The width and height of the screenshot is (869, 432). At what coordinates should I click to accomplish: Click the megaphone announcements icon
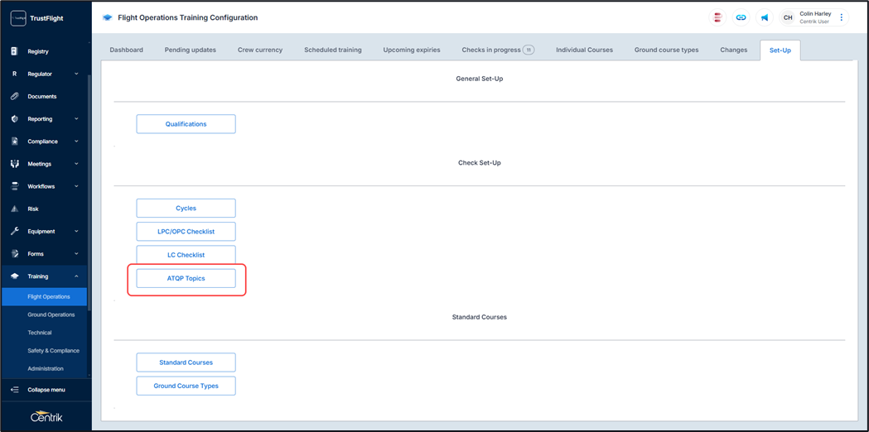pos(765,17)
